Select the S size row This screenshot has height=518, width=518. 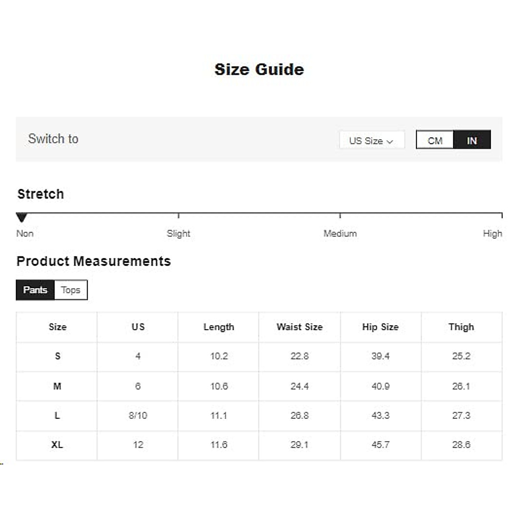(x=57, y=357)
